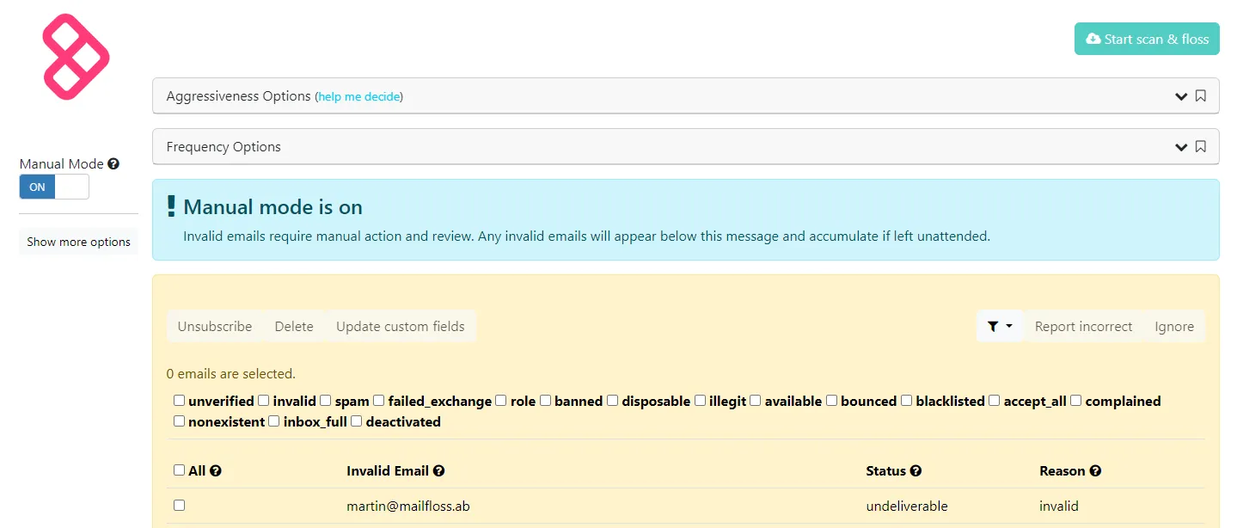Check the banned filter checkbox
The height and width of the screenshot is (528, 1237).
coord(545,400)
